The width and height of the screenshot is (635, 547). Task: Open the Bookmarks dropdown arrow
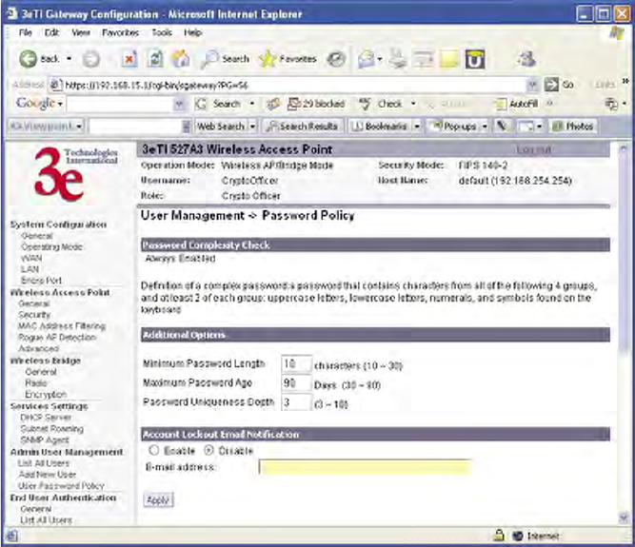click(x=417, y=127)
